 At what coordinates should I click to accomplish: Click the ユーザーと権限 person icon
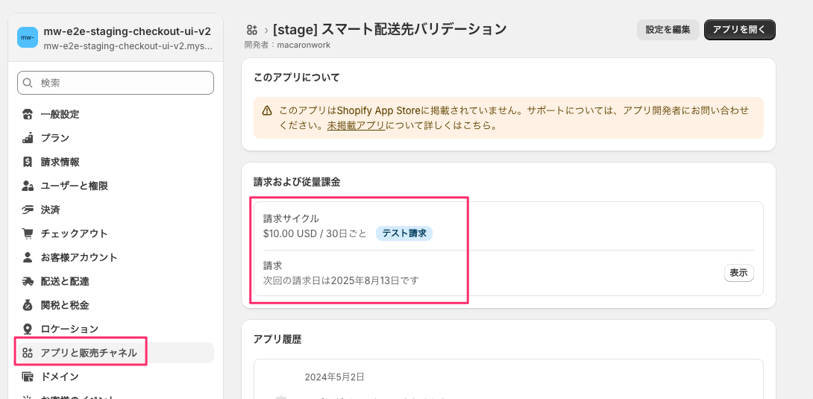pos(28,186)
